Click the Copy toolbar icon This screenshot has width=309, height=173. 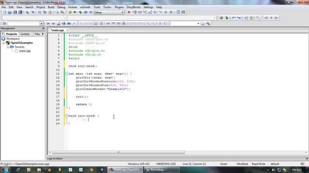[x=45, y=12]
